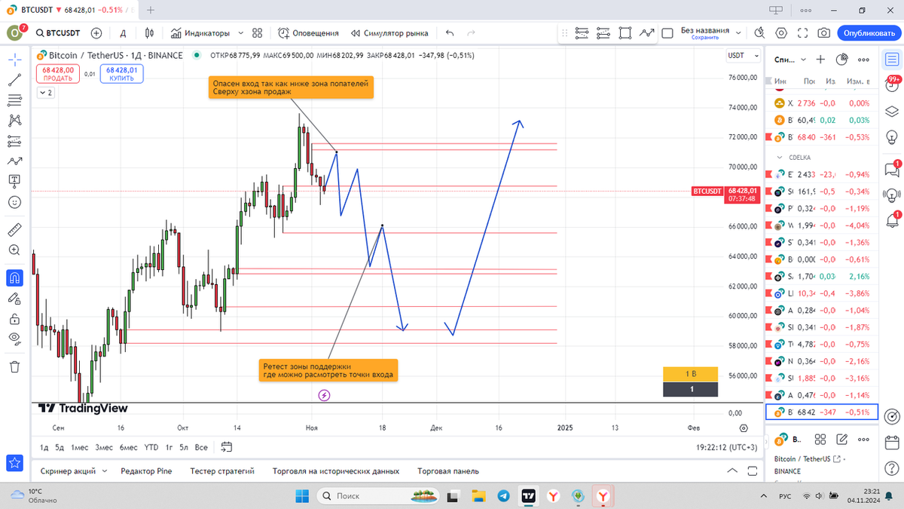This screenshot has width=904, height=509.
Task: Open Торговая панель tab
Action: click(447, 471)
